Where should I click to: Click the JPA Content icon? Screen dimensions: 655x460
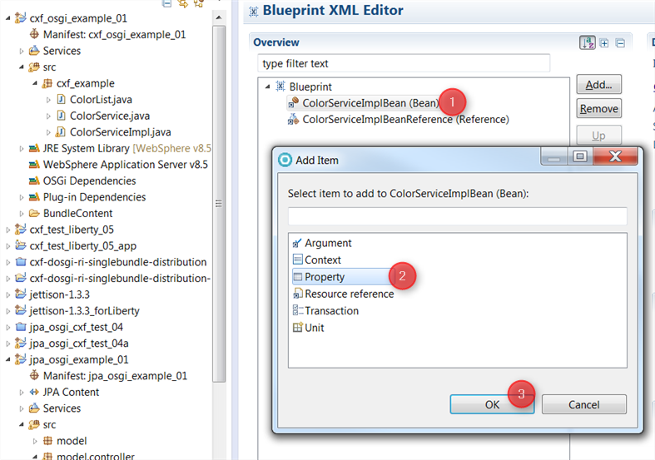tap(34, 392)
